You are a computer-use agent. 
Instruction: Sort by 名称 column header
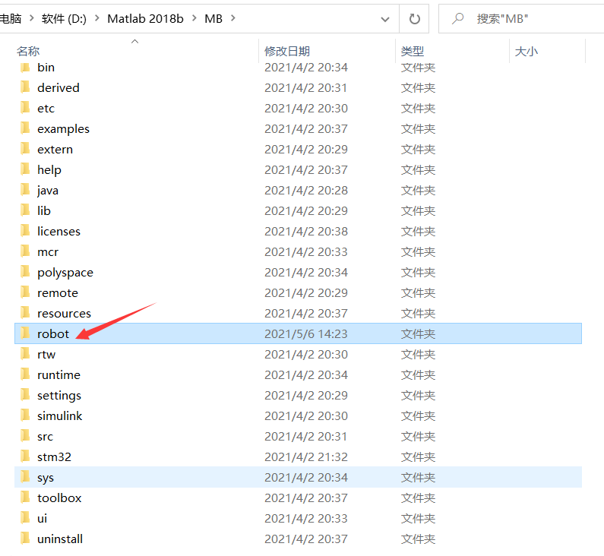tap(28, 51)
